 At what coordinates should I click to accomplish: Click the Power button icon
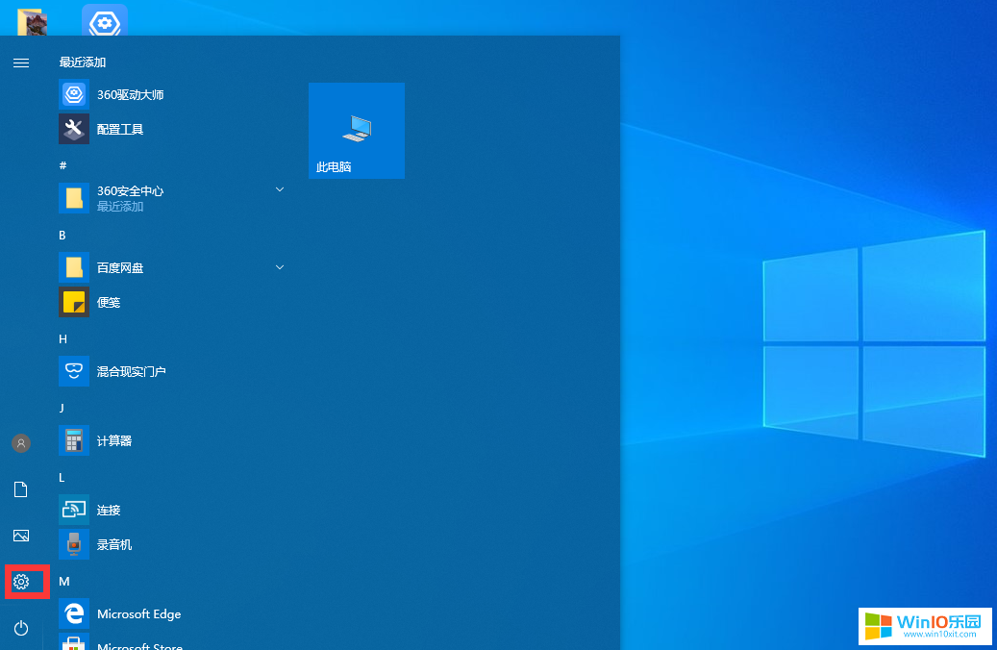point(21,628)
